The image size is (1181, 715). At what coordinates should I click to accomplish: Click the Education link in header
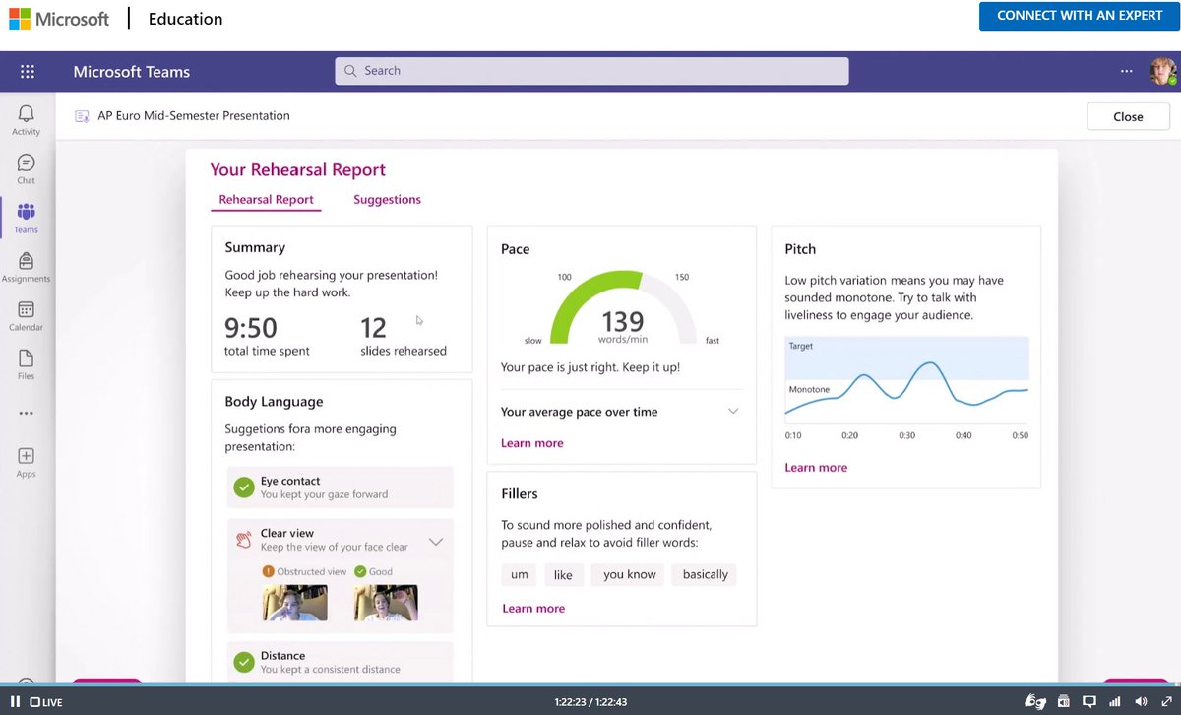(x=185, y=19)
